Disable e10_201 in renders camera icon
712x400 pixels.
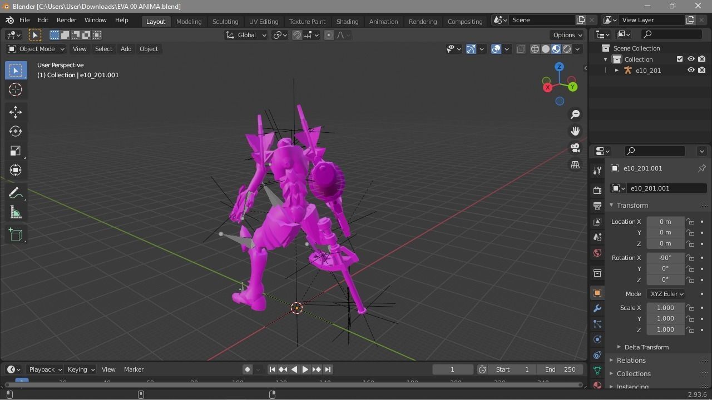[702, 70]
